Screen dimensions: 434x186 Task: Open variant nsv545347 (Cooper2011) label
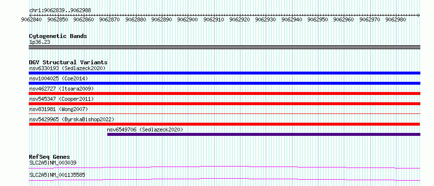[61, 99]
